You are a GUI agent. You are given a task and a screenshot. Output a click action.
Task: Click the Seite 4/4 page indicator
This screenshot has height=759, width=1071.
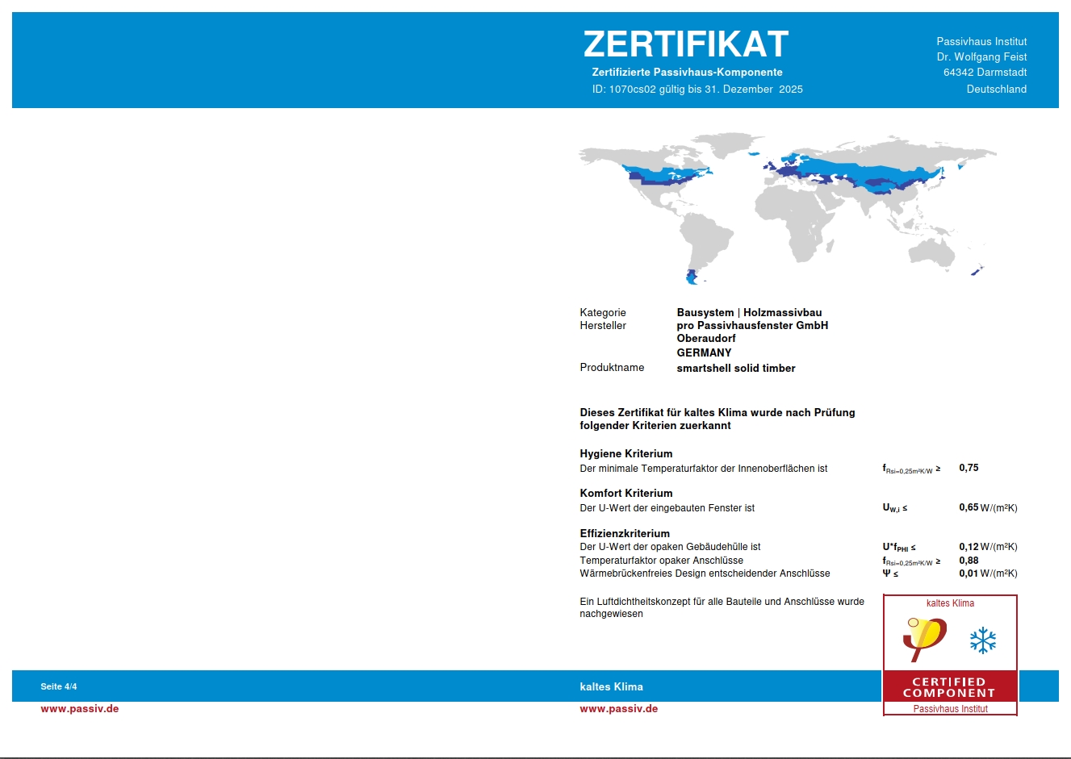59,686
